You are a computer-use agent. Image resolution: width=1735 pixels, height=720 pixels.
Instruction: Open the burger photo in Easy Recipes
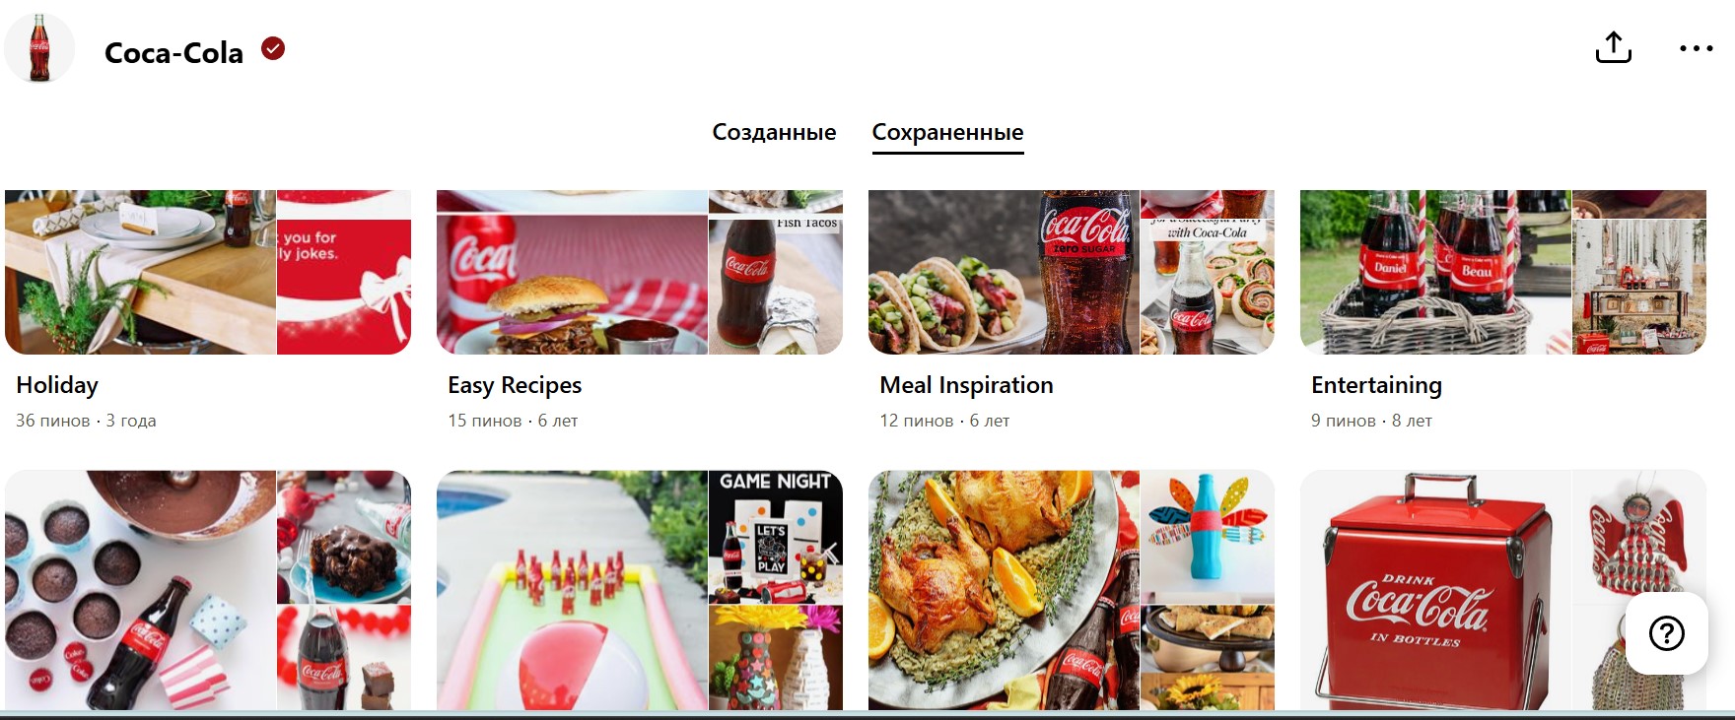click(x=572, y=272)
